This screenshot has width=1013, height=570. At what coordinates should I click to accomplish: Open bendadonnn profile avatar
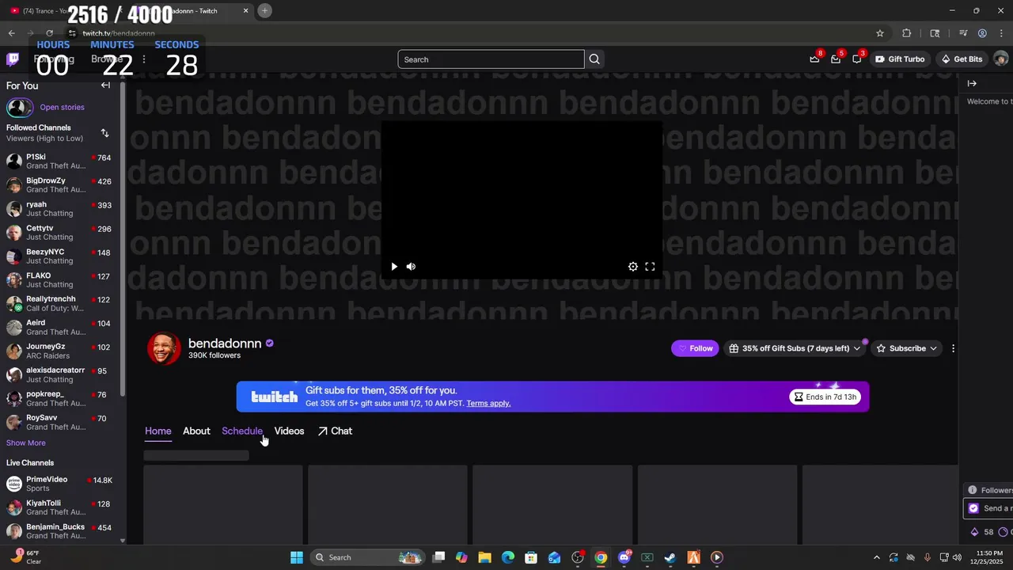tap(164, 348)
